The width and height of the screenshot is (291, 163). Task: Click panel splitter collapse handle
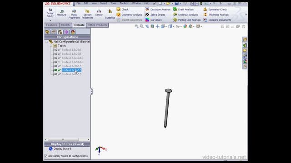pyautogui.click(x=91, y=91)
